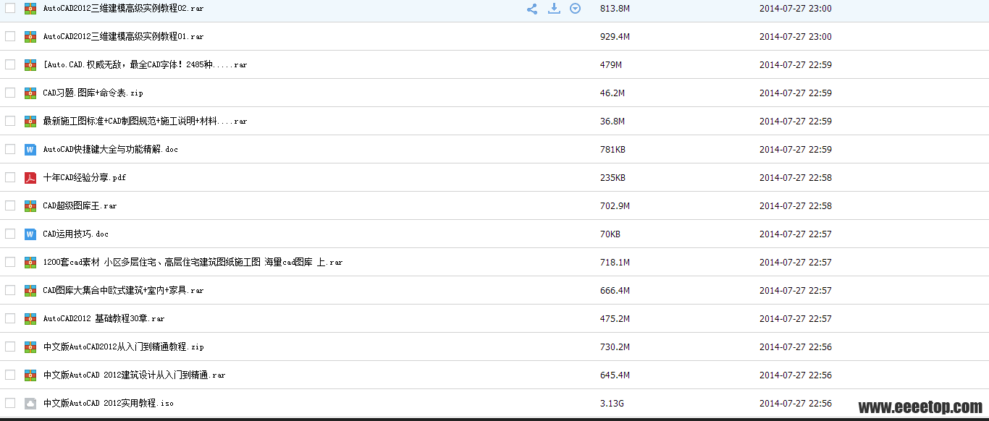Open 中文版AutoCAD 2012实用教程.iso file name
The width and height of the screenshot is (989, 421).
pos(108,404)
